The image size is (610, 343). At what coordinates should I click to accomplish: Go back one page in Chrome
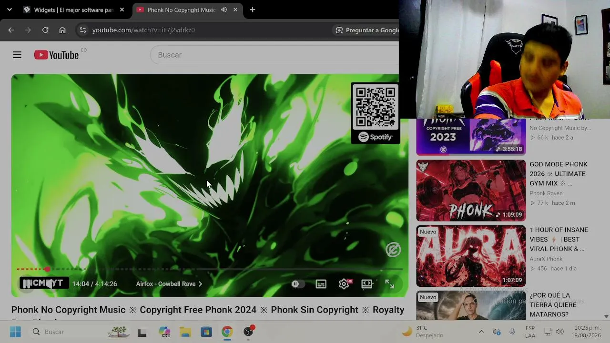(x=11, y=30)
